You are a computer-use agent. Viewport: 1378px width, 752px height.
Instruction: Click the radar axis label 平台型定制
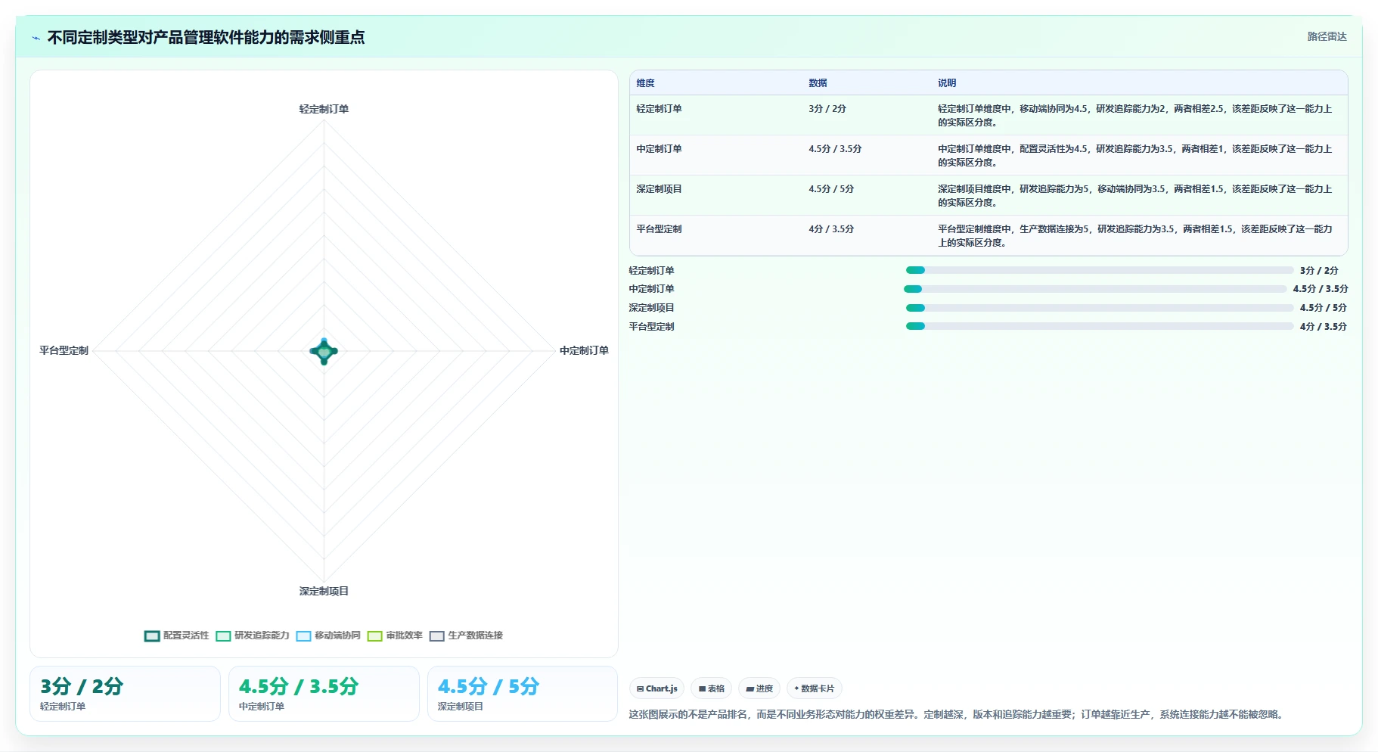(64, 350)
